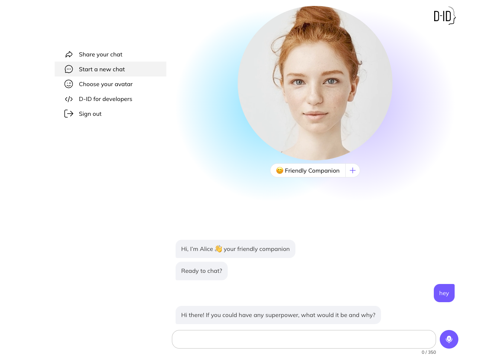
Task: Click the plus icon beside Friendly Companion
Action: point(353,170)
